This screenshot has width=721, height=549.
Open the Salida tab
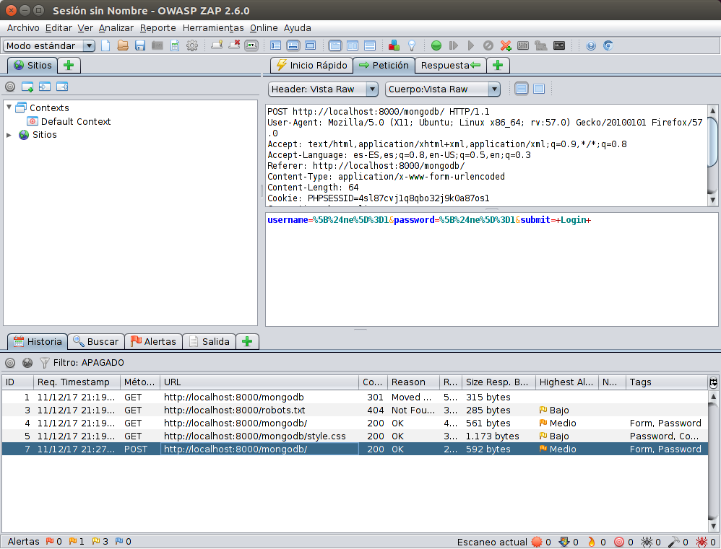tap(210, 341)
